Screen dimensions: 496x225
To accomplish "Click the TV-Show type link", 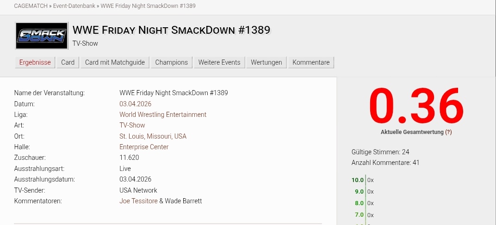I will point(132,125).
